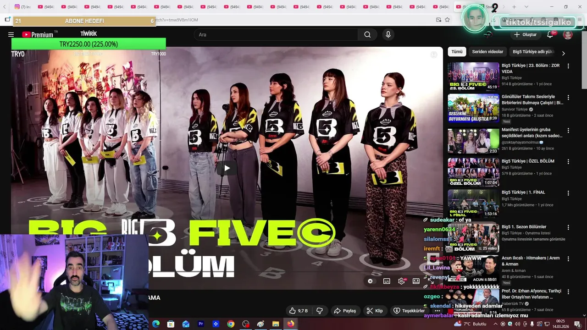Open Mail app from taskbar
This screenshot has width=587, height=330.
click(186, 324)
